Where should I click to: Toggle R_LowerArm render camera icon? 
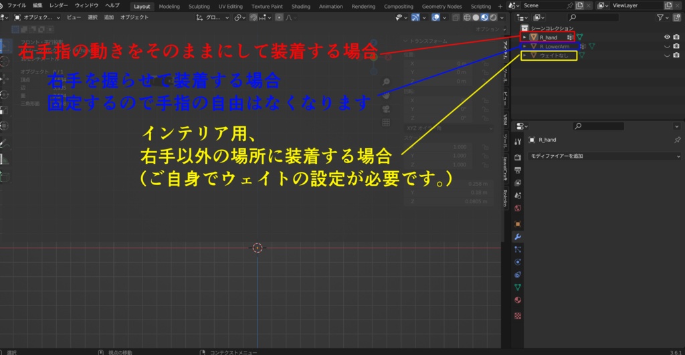[676, 46]
